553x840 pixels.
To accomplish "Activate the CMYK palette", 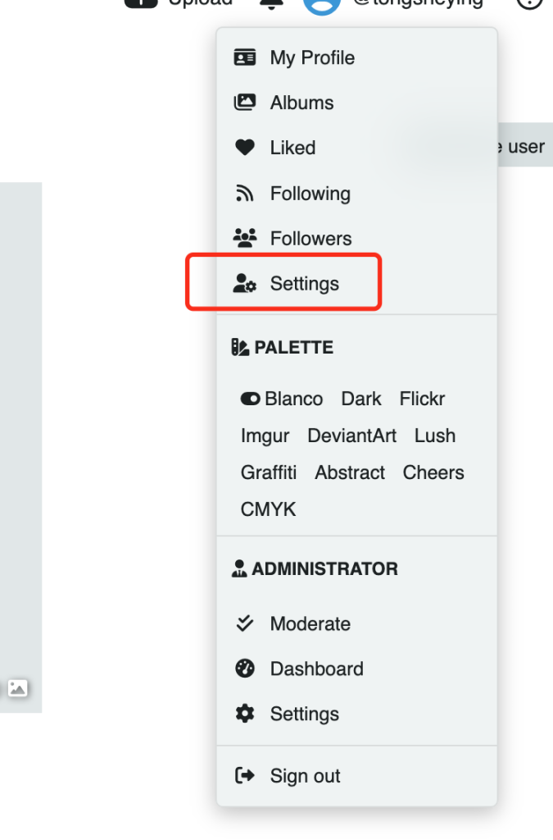I will click(x=268, y=509).
